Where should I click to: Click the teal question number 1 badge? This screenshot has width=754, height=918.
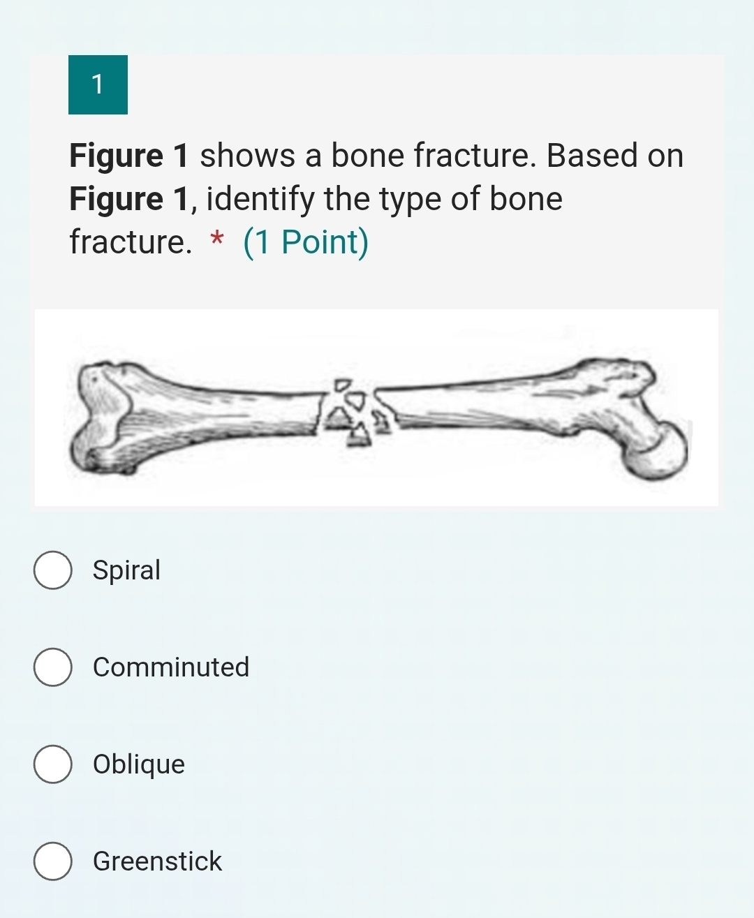click(98, 84)
